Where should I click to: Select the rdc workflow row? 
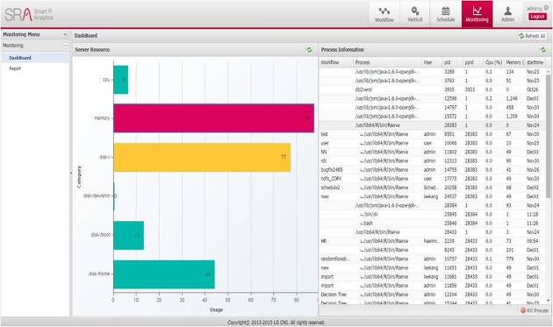432,161
